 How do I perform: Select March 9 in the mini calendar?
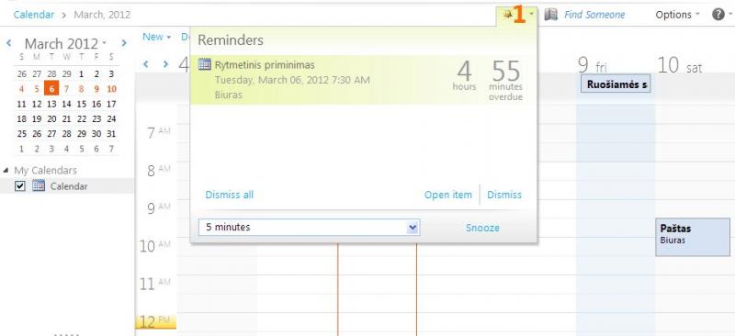tap(96, 88)
